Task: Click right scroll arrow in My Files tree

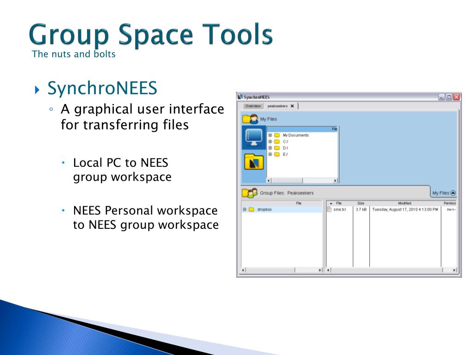Action: (335, 181)
